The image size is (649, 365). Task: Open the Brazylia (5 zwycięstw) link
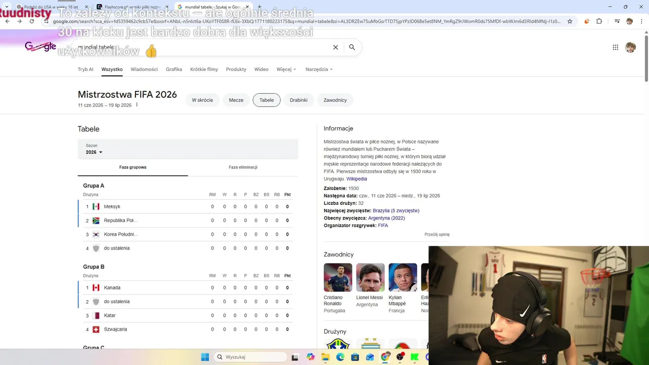[396, 210]
